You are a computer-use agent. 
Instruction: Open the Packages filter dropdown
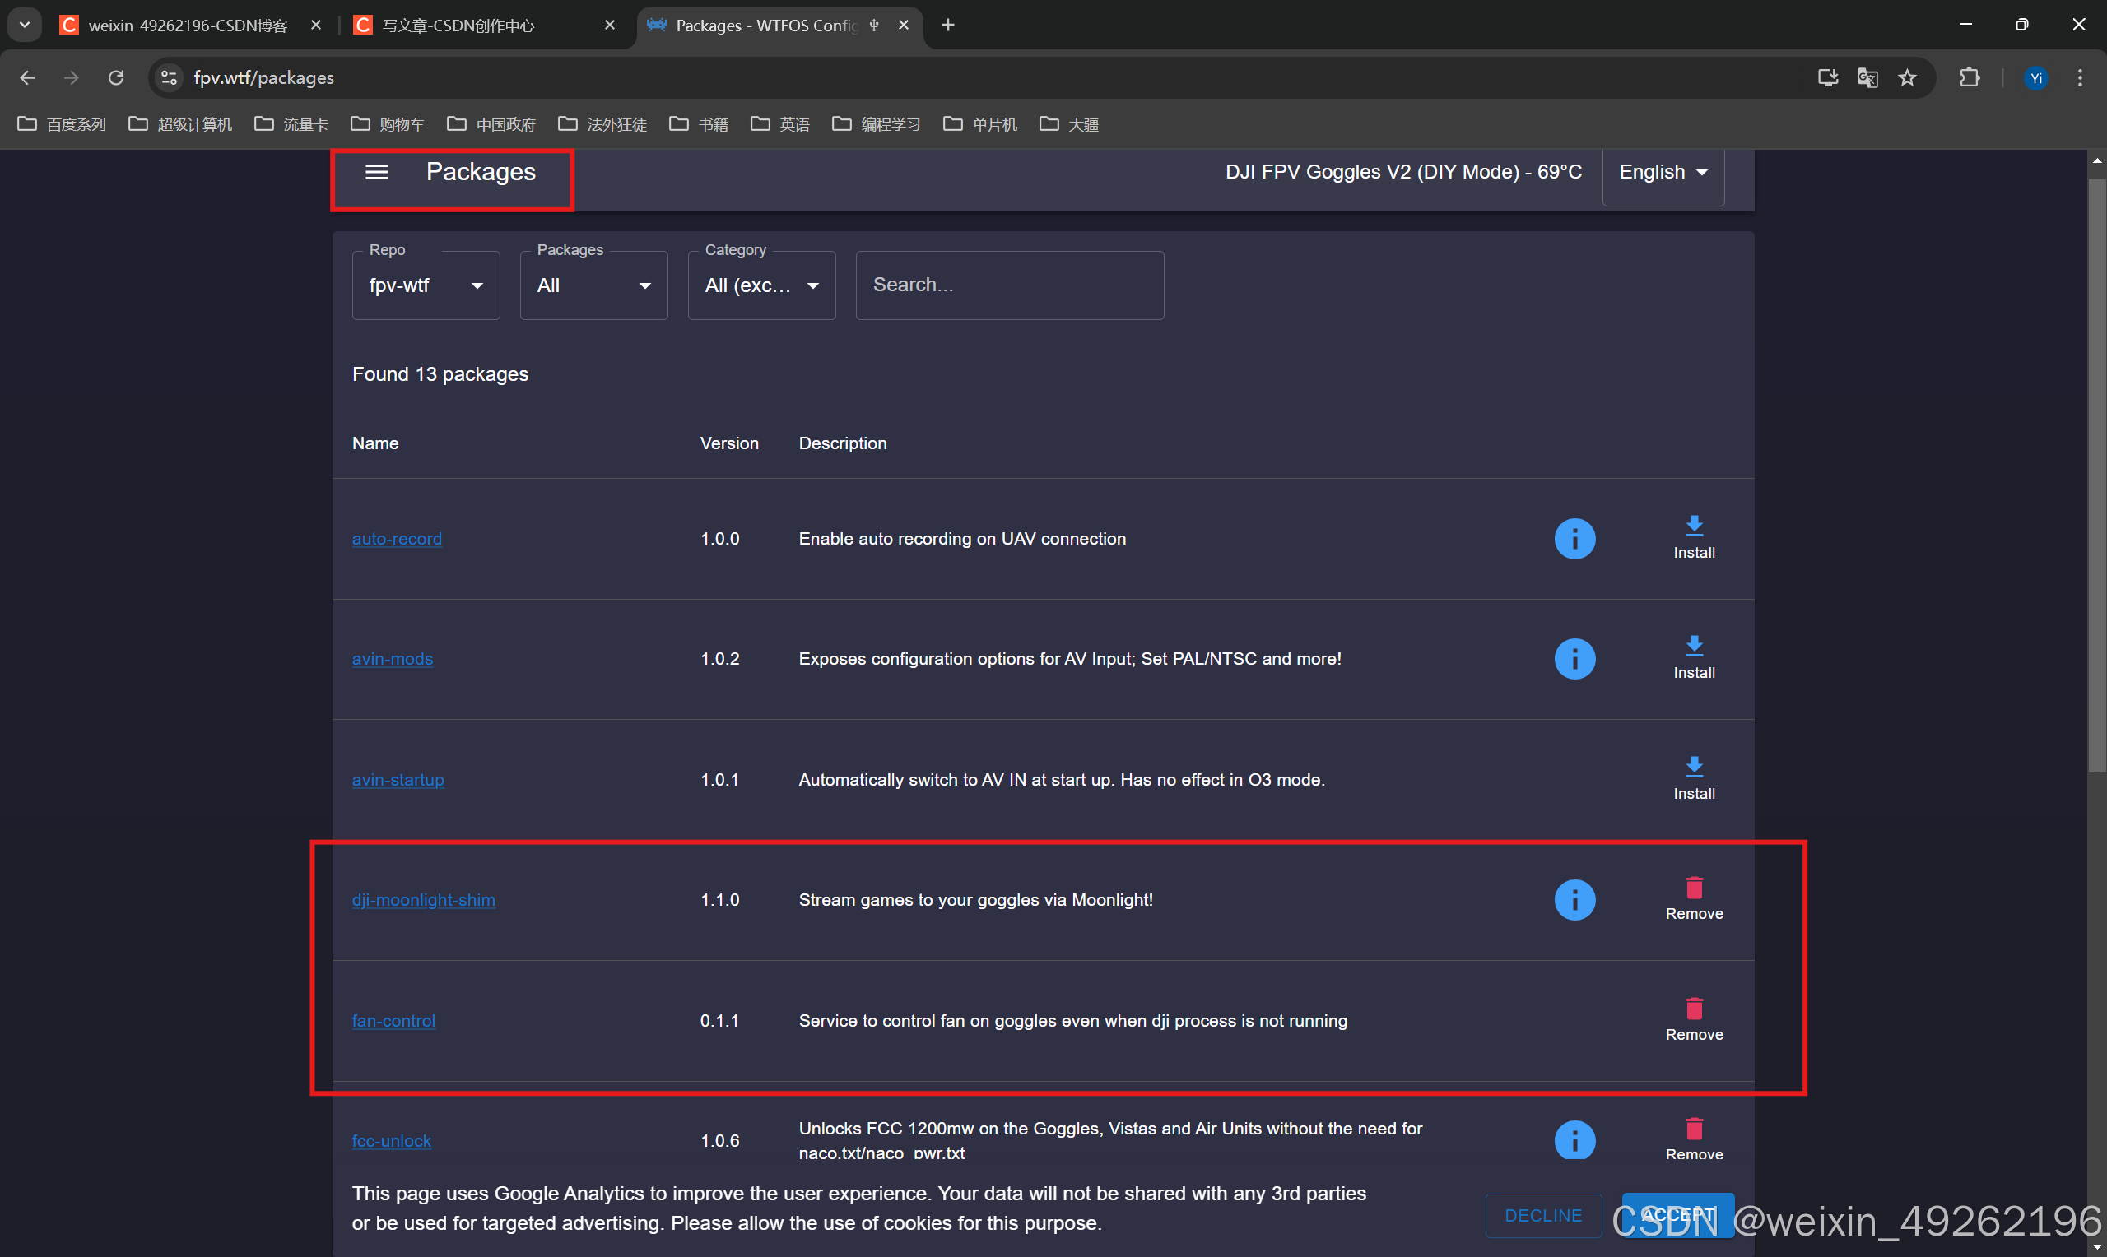click(x=593, y=285)
